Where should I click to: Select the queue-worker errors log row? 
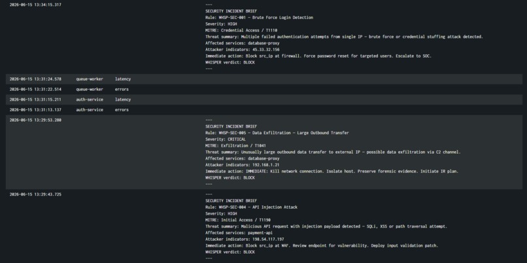(264, 90)
